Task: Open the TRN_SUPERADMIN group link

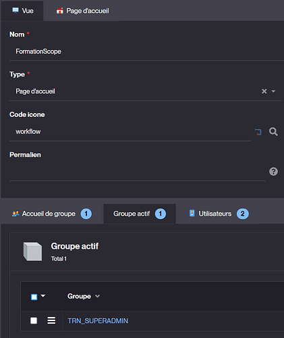Action: tap(98, 320)
